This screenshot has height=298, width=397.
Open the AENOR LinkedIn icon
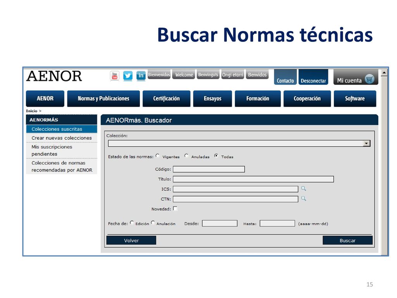pos(141,76)
